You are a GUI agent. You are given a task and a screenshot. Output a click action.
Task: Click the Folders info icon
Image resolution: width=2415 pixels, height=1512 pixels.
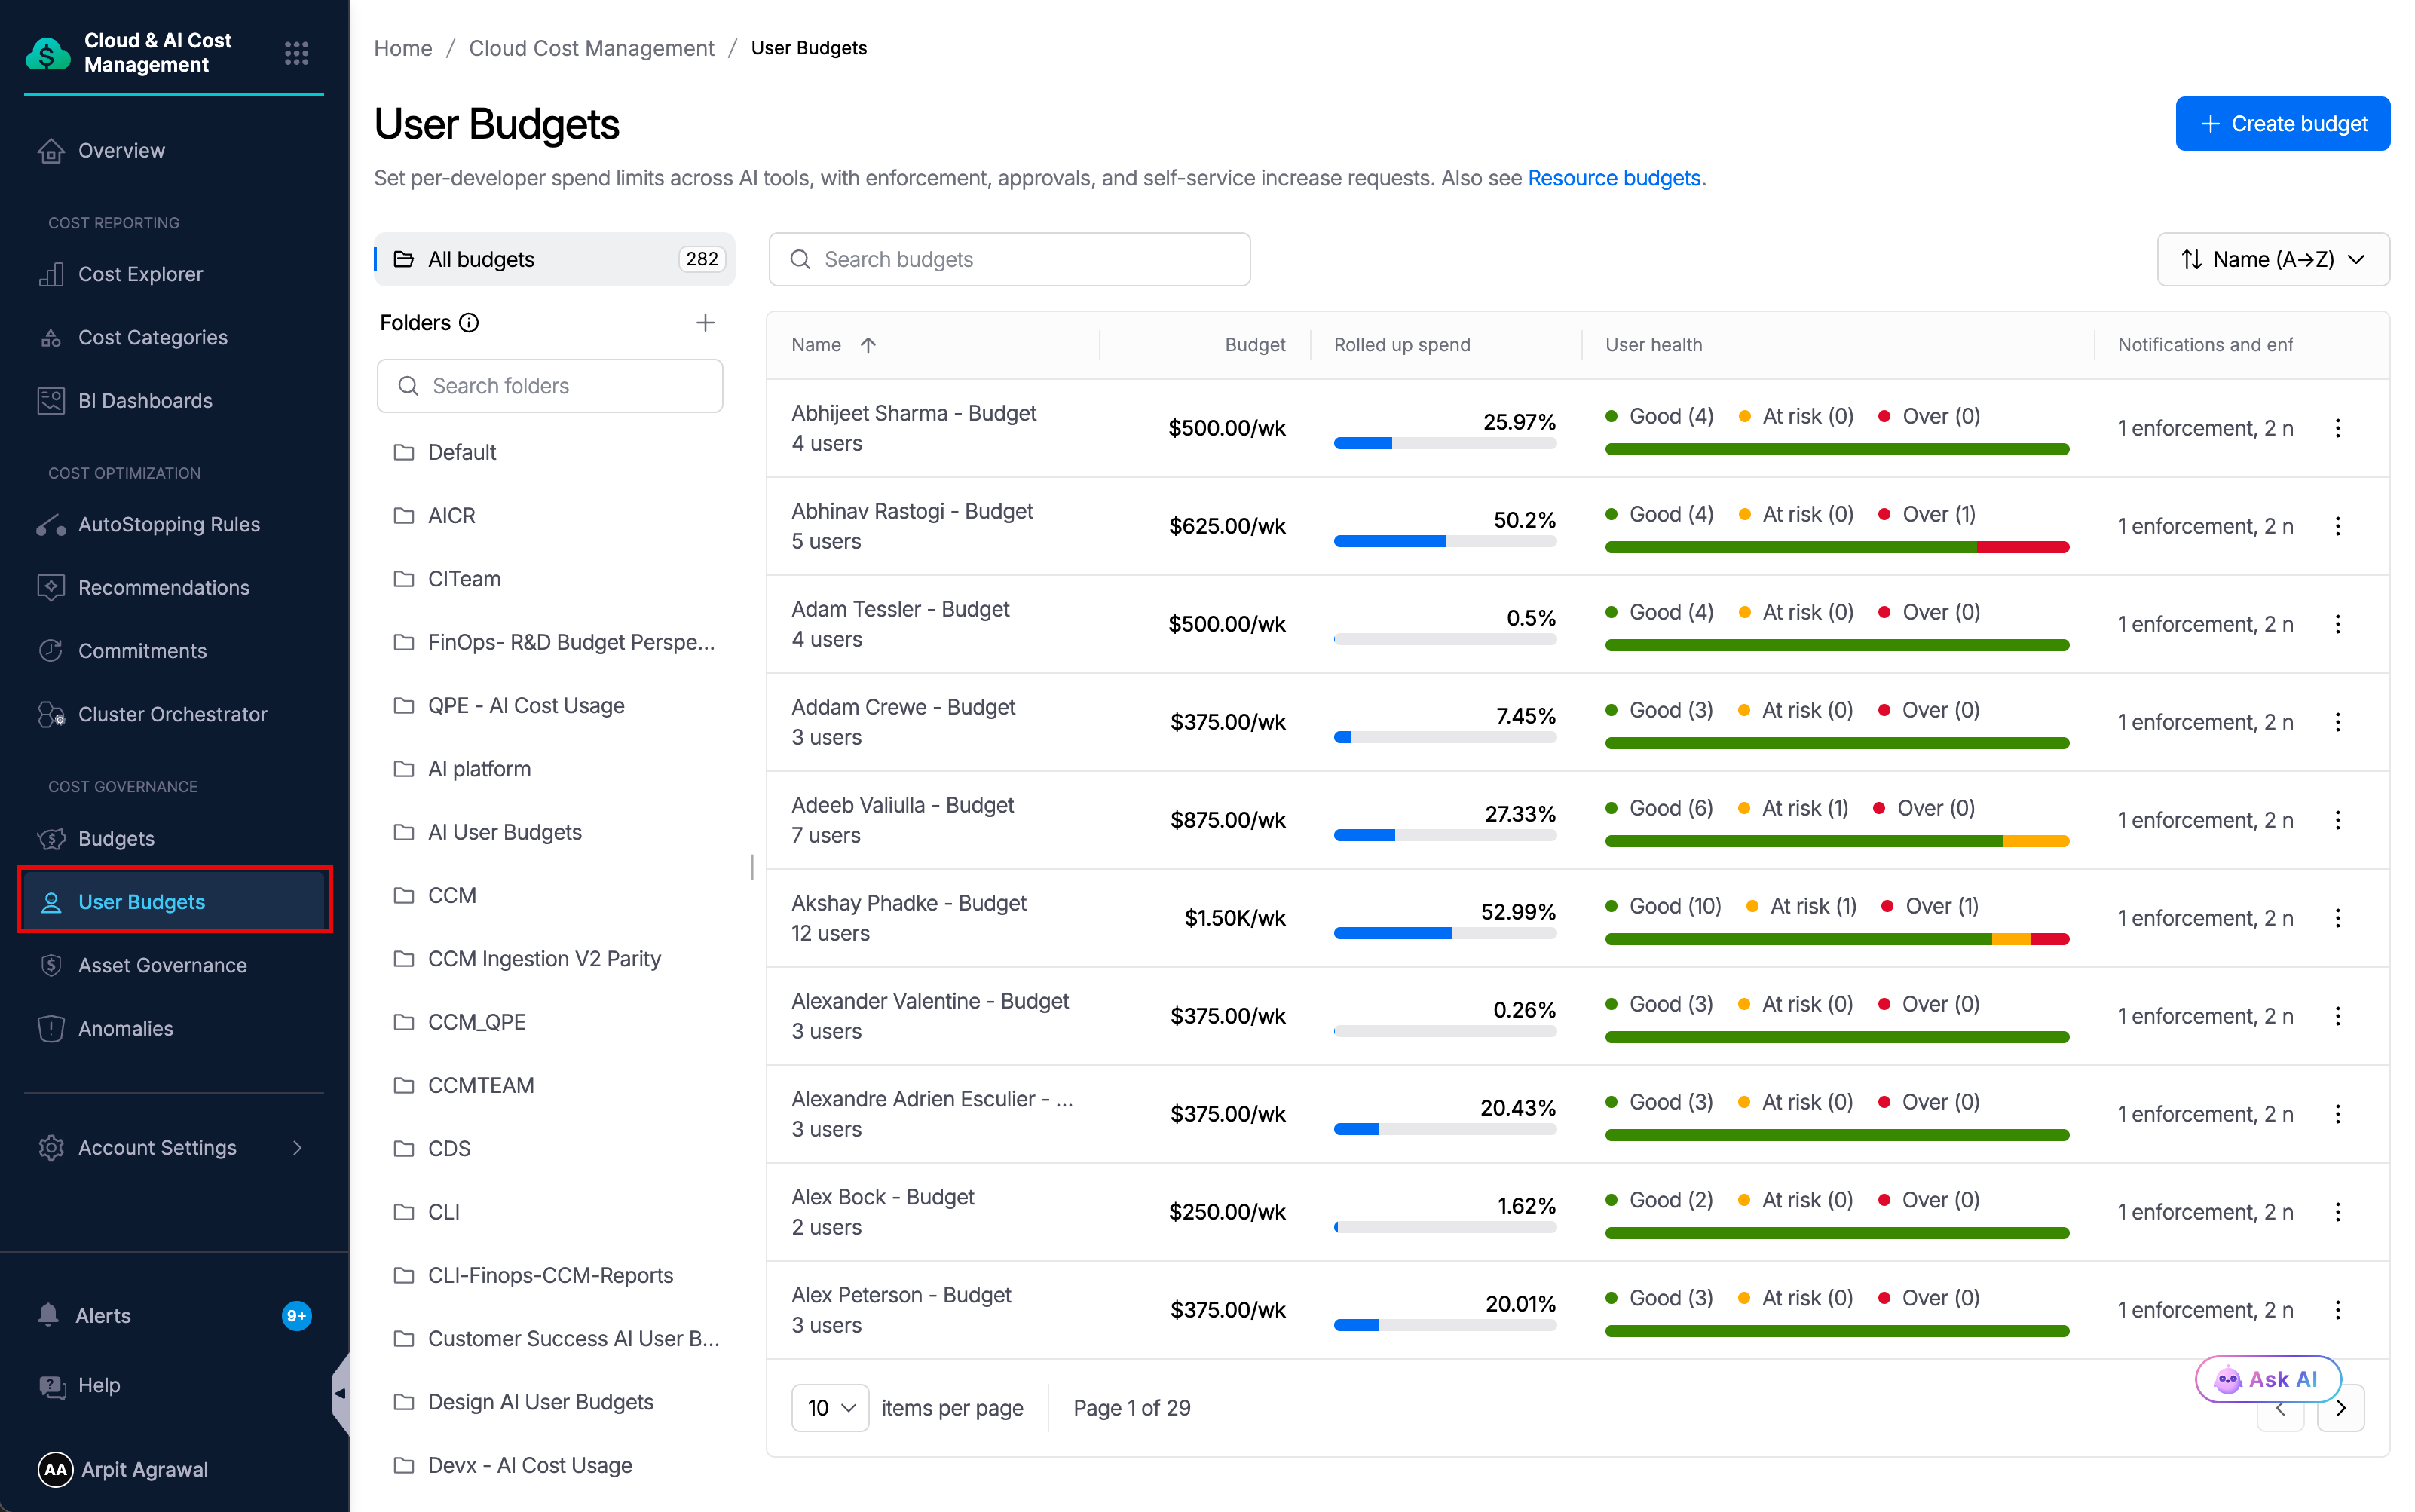click(469, 323)
